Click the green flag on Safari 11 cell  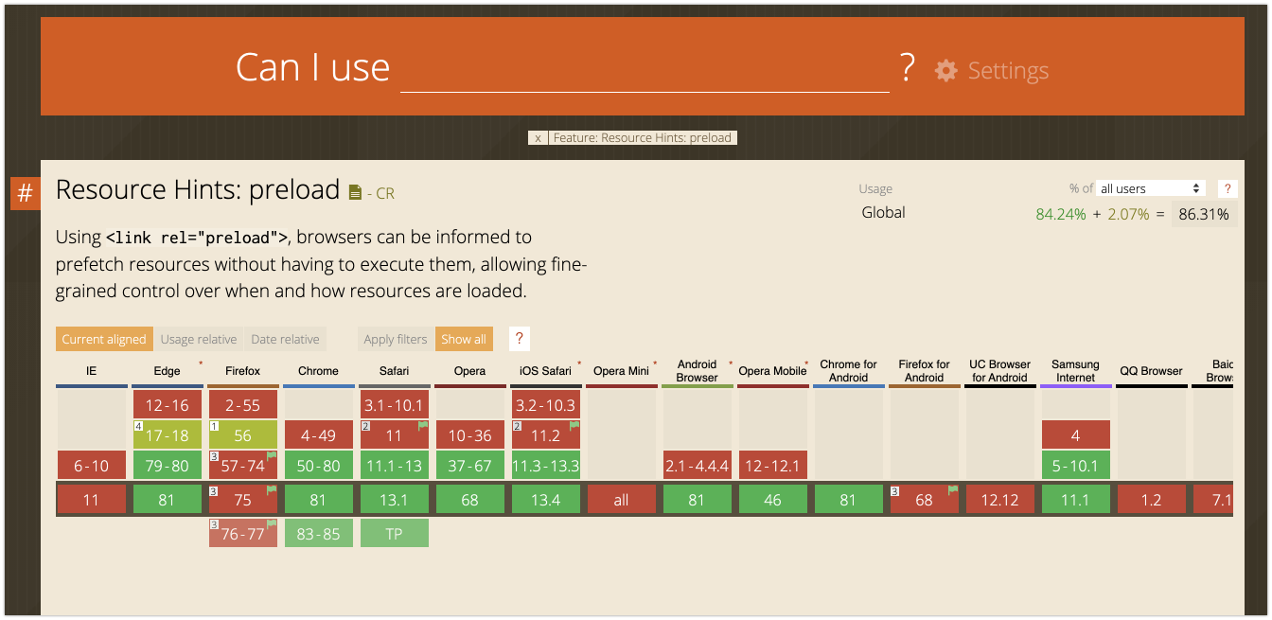tap(422, 426)
